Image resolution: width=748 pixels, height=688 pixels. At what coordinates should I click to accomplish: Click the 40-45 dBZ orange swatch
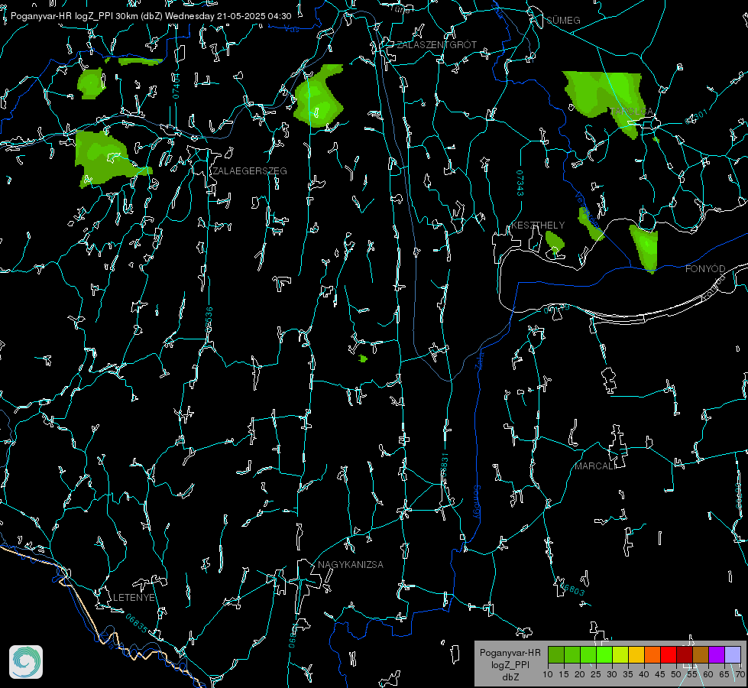click(x=652, y=654)
